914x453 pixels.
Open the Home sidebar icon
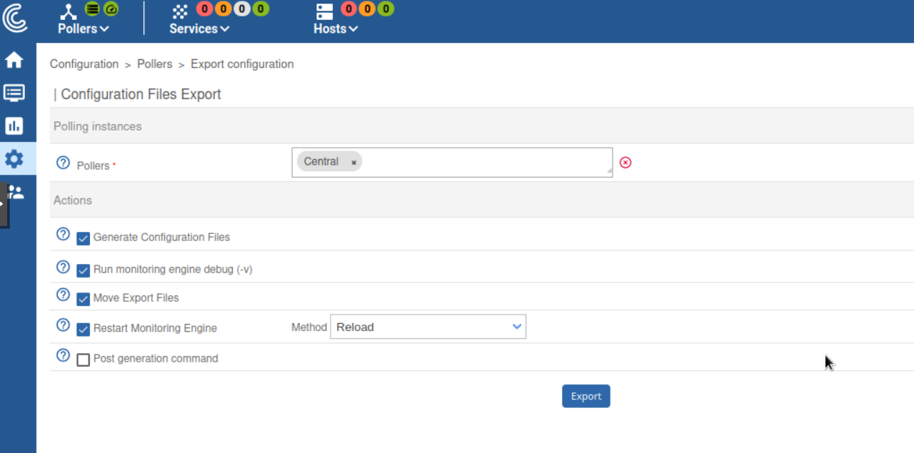(14, 61)
